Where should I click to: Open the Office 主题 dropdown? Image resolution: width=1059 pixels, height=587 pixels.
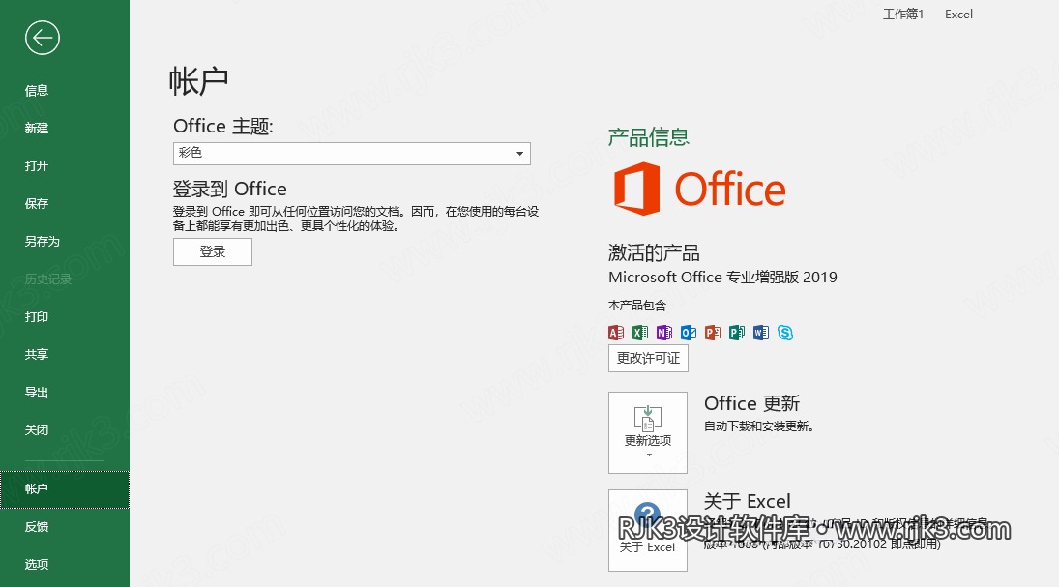[352, 154]
